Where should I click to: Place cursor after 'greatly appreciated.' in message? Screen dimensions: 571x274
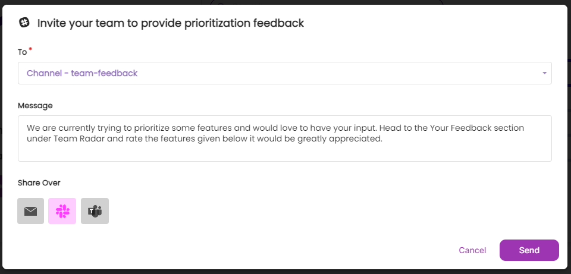382,139
